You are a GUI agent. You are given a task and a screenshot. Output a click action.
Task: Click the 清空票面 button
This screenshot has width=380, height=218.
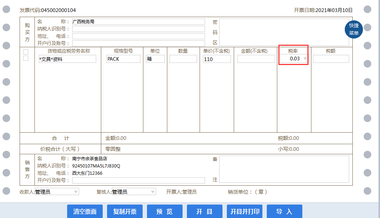point(85,211)
